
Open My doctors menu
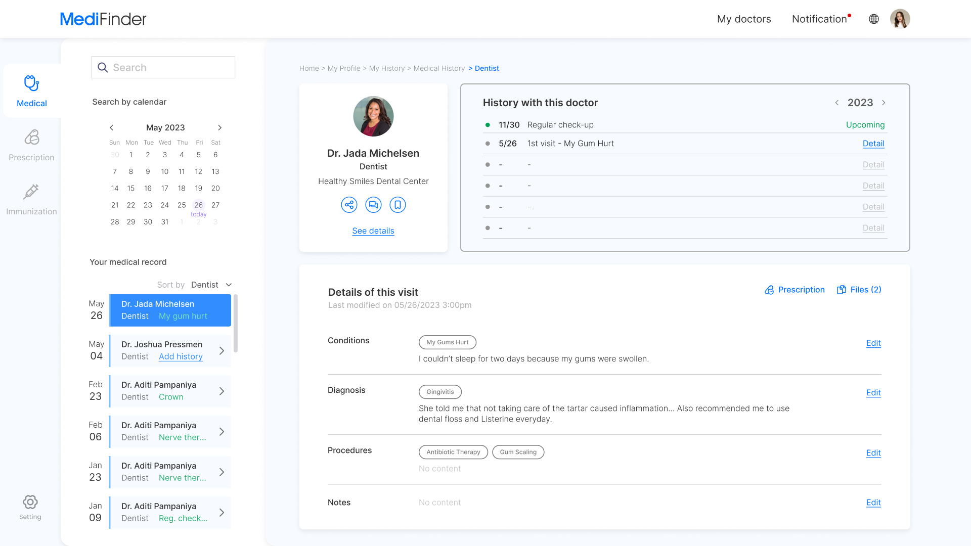pos(744,19)
